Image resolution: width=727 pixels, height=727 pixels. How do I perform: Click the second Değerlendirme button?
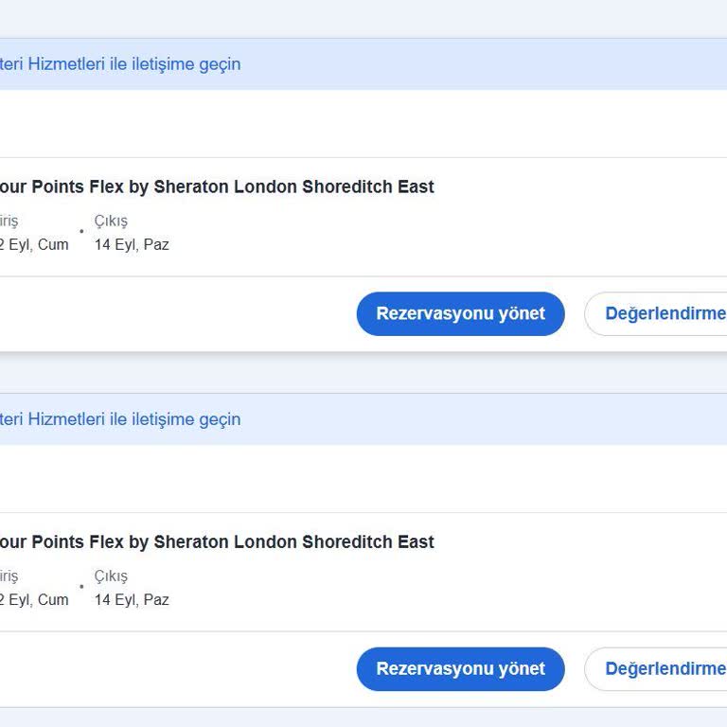(x=665, y=668)
